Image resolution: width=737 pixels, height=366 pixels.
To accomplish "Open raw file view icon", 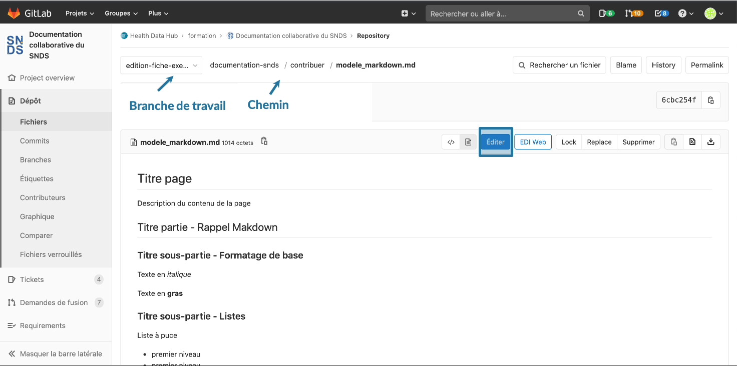I will (x=692, y=142).
